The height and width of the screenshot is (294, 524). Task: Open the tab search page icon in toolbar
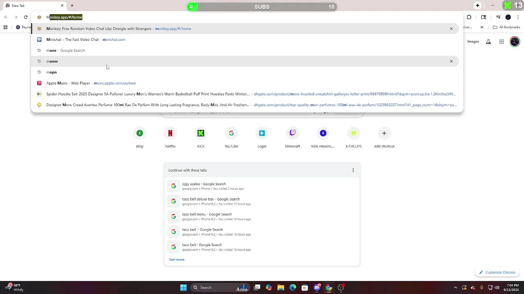483,17
